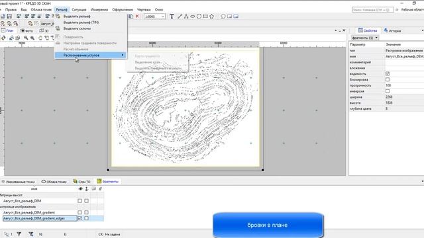Show the Август_Все_рельеф_DEM height matrix
The width and height of the screenshot is (424, 238).
[79, 201]
